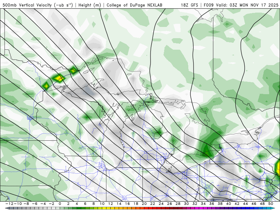Click the '34' color scale label
The height and width of the screenshot is (210, 280).
203,204
